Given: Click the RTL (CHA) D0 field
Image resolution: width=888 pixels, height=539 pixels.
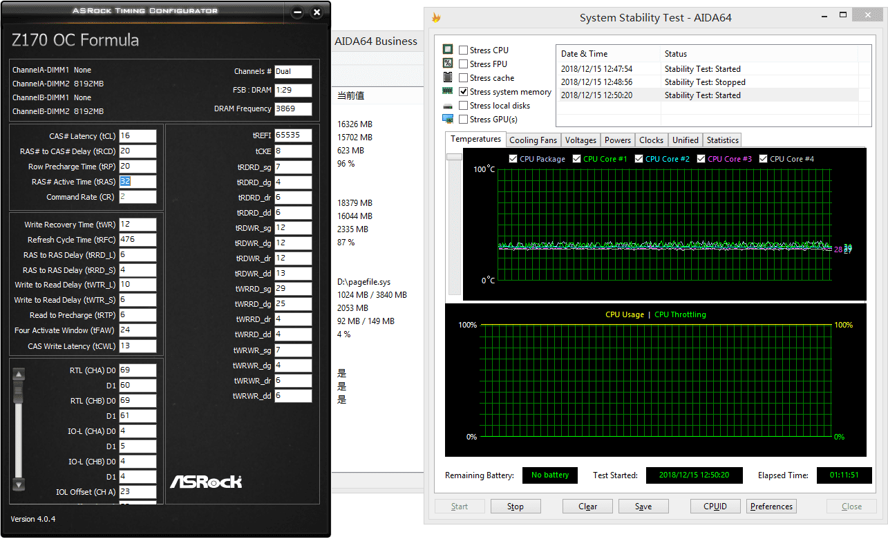Looking at the screenshot, I should 138,370.
